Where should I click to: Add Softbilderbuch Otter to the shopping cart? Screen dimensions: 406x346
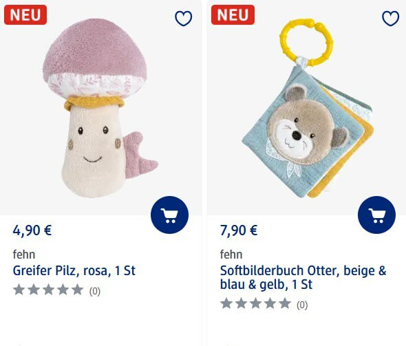point(376,215)
